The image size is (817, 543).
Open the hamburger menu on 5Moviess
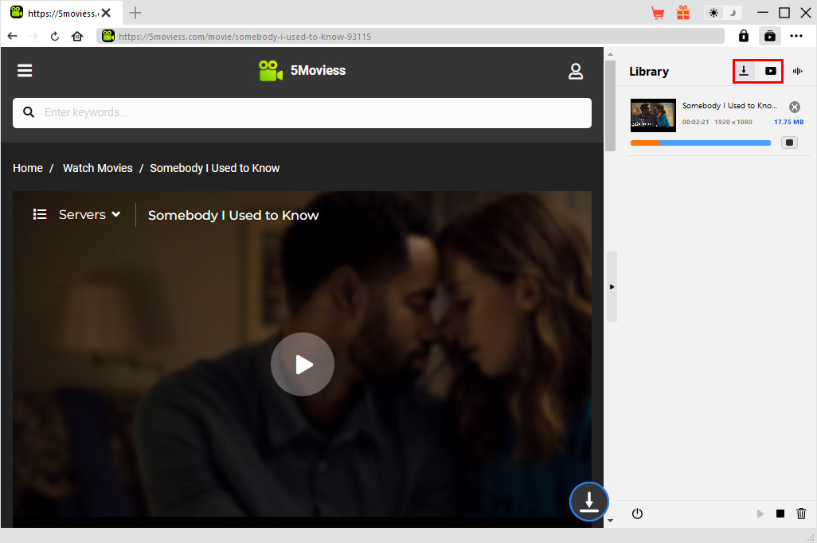pos(25,71)
